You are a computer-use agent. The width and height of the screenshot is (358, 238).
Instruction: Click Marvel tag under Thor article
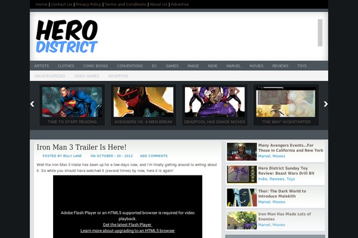[264, 202]
